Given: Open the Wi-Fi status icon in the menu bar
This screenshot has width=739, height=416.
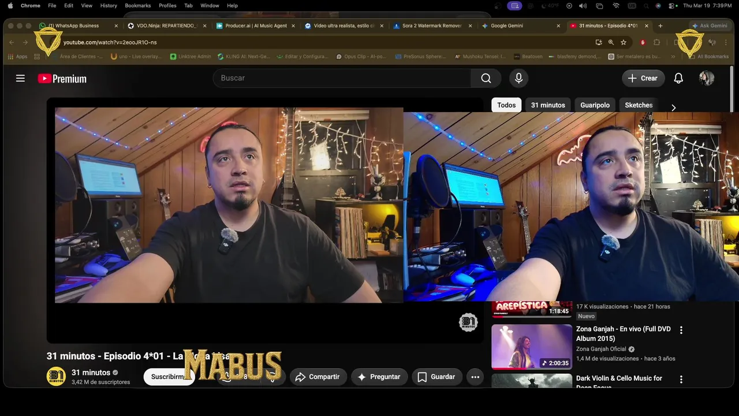Looking at the screenshot, I should pyautogui.click(x=616, y=6).
